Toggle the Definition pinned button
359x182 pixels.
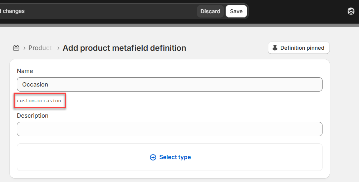pos(299,48)
